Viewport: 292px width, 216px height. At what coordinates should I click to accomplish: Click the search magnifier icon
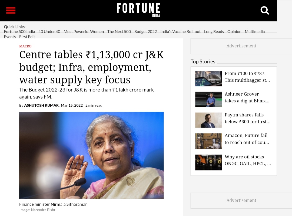[264, 10]
